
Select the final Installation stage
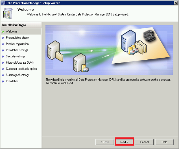coord(12,81)
